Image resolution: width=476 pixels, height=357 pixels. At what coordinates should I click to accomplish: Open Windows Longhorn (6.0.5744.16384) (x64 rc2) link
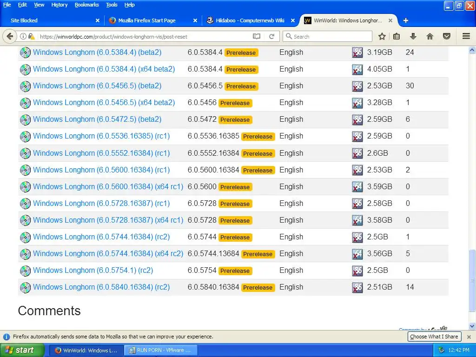[x=108, y=253]
